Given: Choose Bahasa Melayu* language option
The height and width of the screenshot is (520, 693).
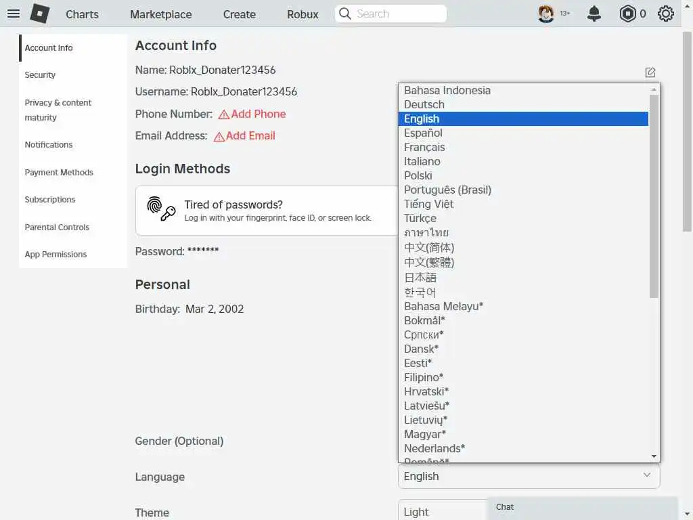Looking at the screenshot, I should tap(523, 306).
